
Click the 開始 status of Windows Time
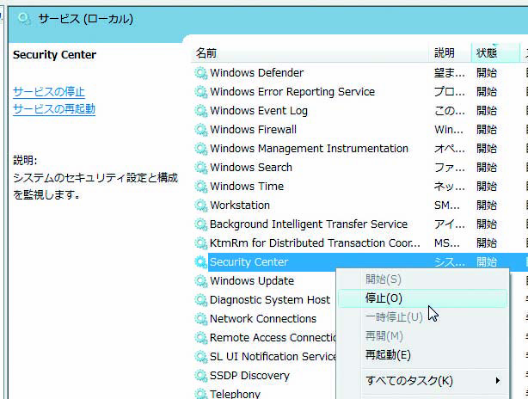tap(487, 187)
